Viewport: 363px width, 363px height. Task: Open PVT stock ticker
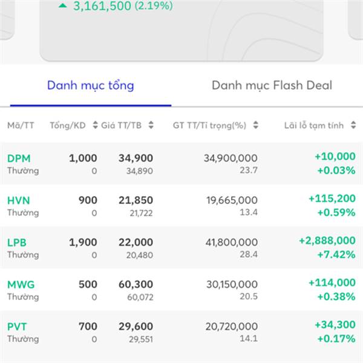pos(17,327)
